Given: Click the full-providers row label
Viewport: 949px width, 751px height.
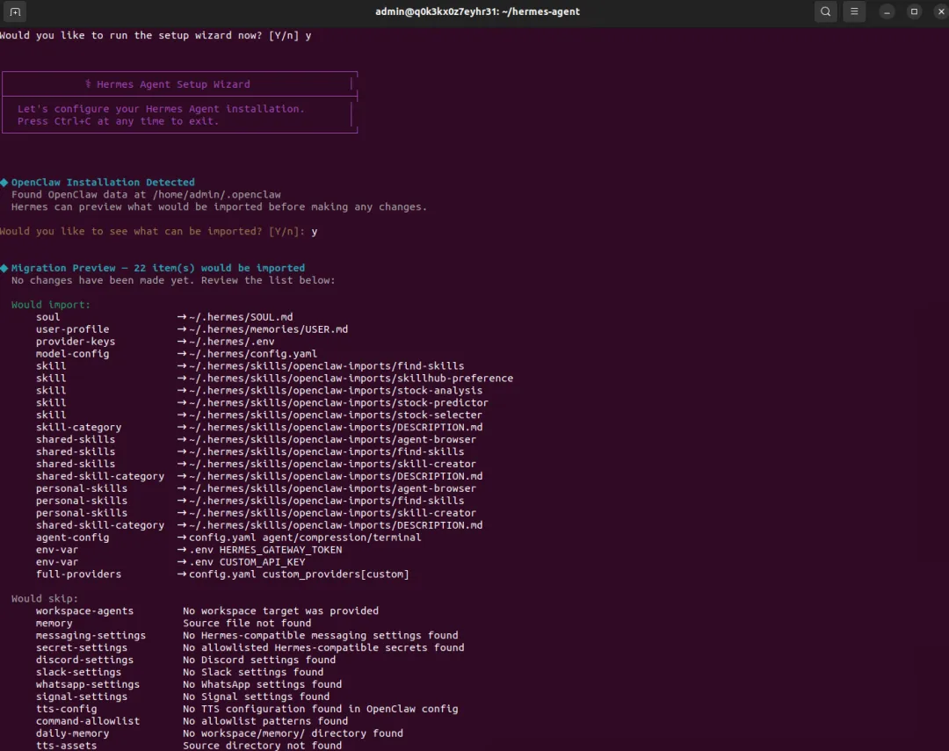Looking at the screenshot, I should point(79,574).
